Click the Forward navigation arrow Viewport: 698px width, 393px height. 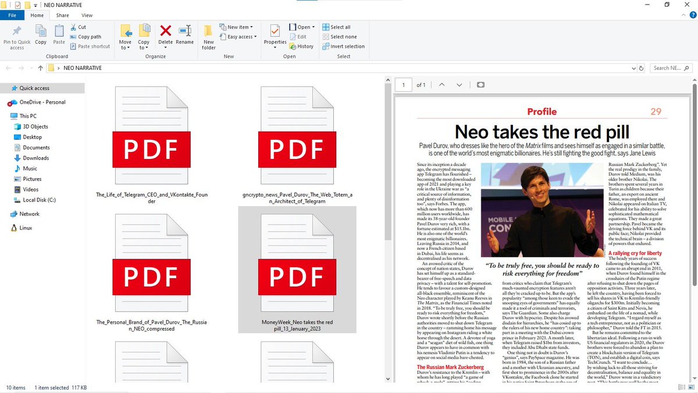click(22, 68)
